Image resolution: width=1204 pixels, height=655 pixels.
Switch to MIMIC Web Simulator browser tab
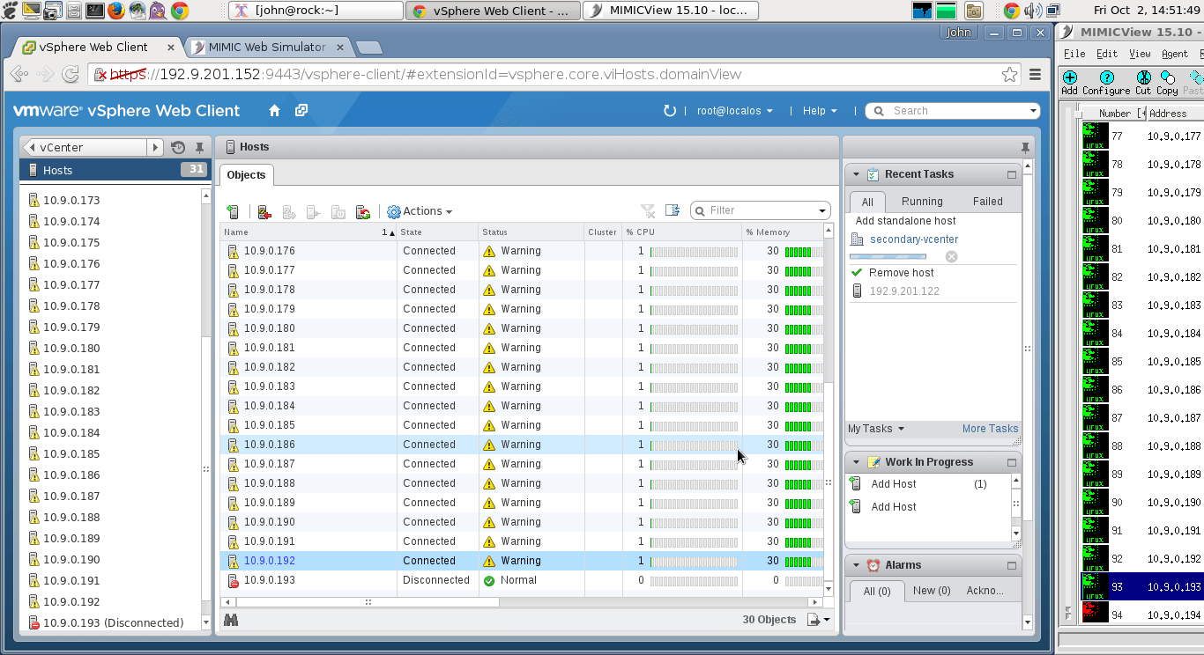point(266,47)
